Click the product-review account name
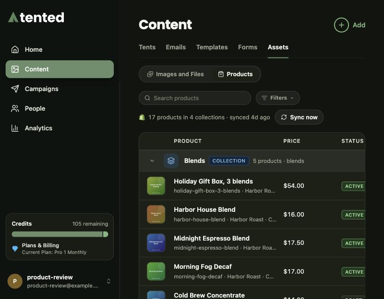The image size is (384, 299). pos(50,277)
